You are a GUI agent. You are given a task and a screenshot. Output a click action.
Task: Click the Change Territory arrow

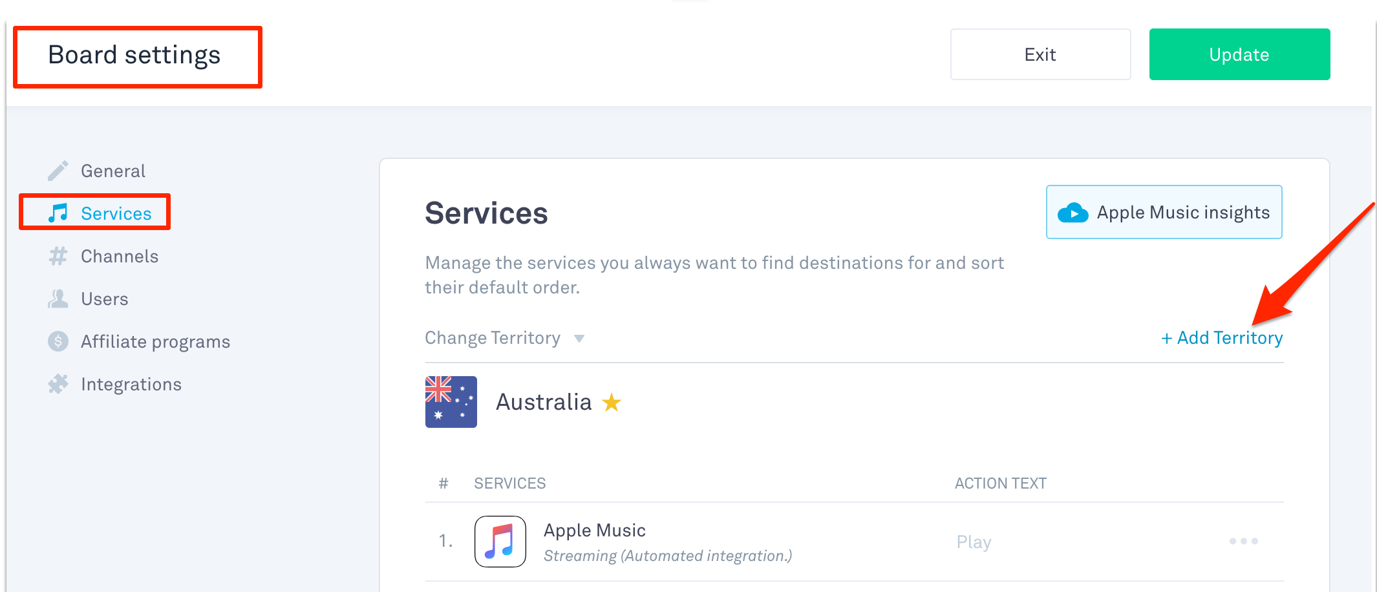(579, 339)
